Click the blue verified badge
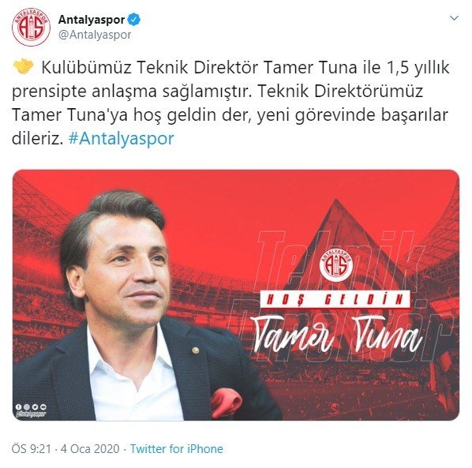 [134, 20]
